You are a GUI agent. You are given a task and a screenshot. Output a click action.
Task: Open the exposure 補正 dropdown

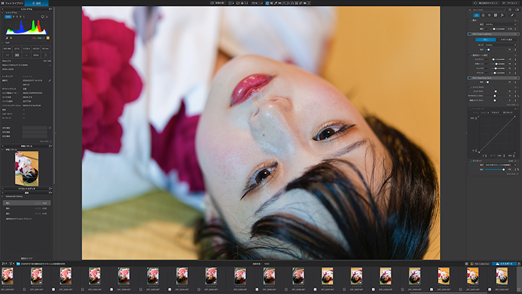point(500,24)
